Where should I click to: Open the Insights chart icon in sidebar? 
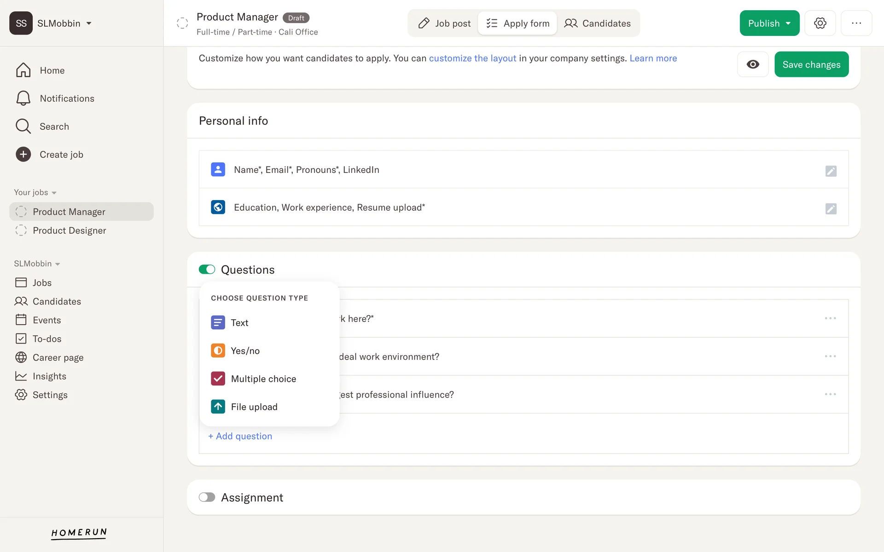pyautogui.click(x=21, y=376)
